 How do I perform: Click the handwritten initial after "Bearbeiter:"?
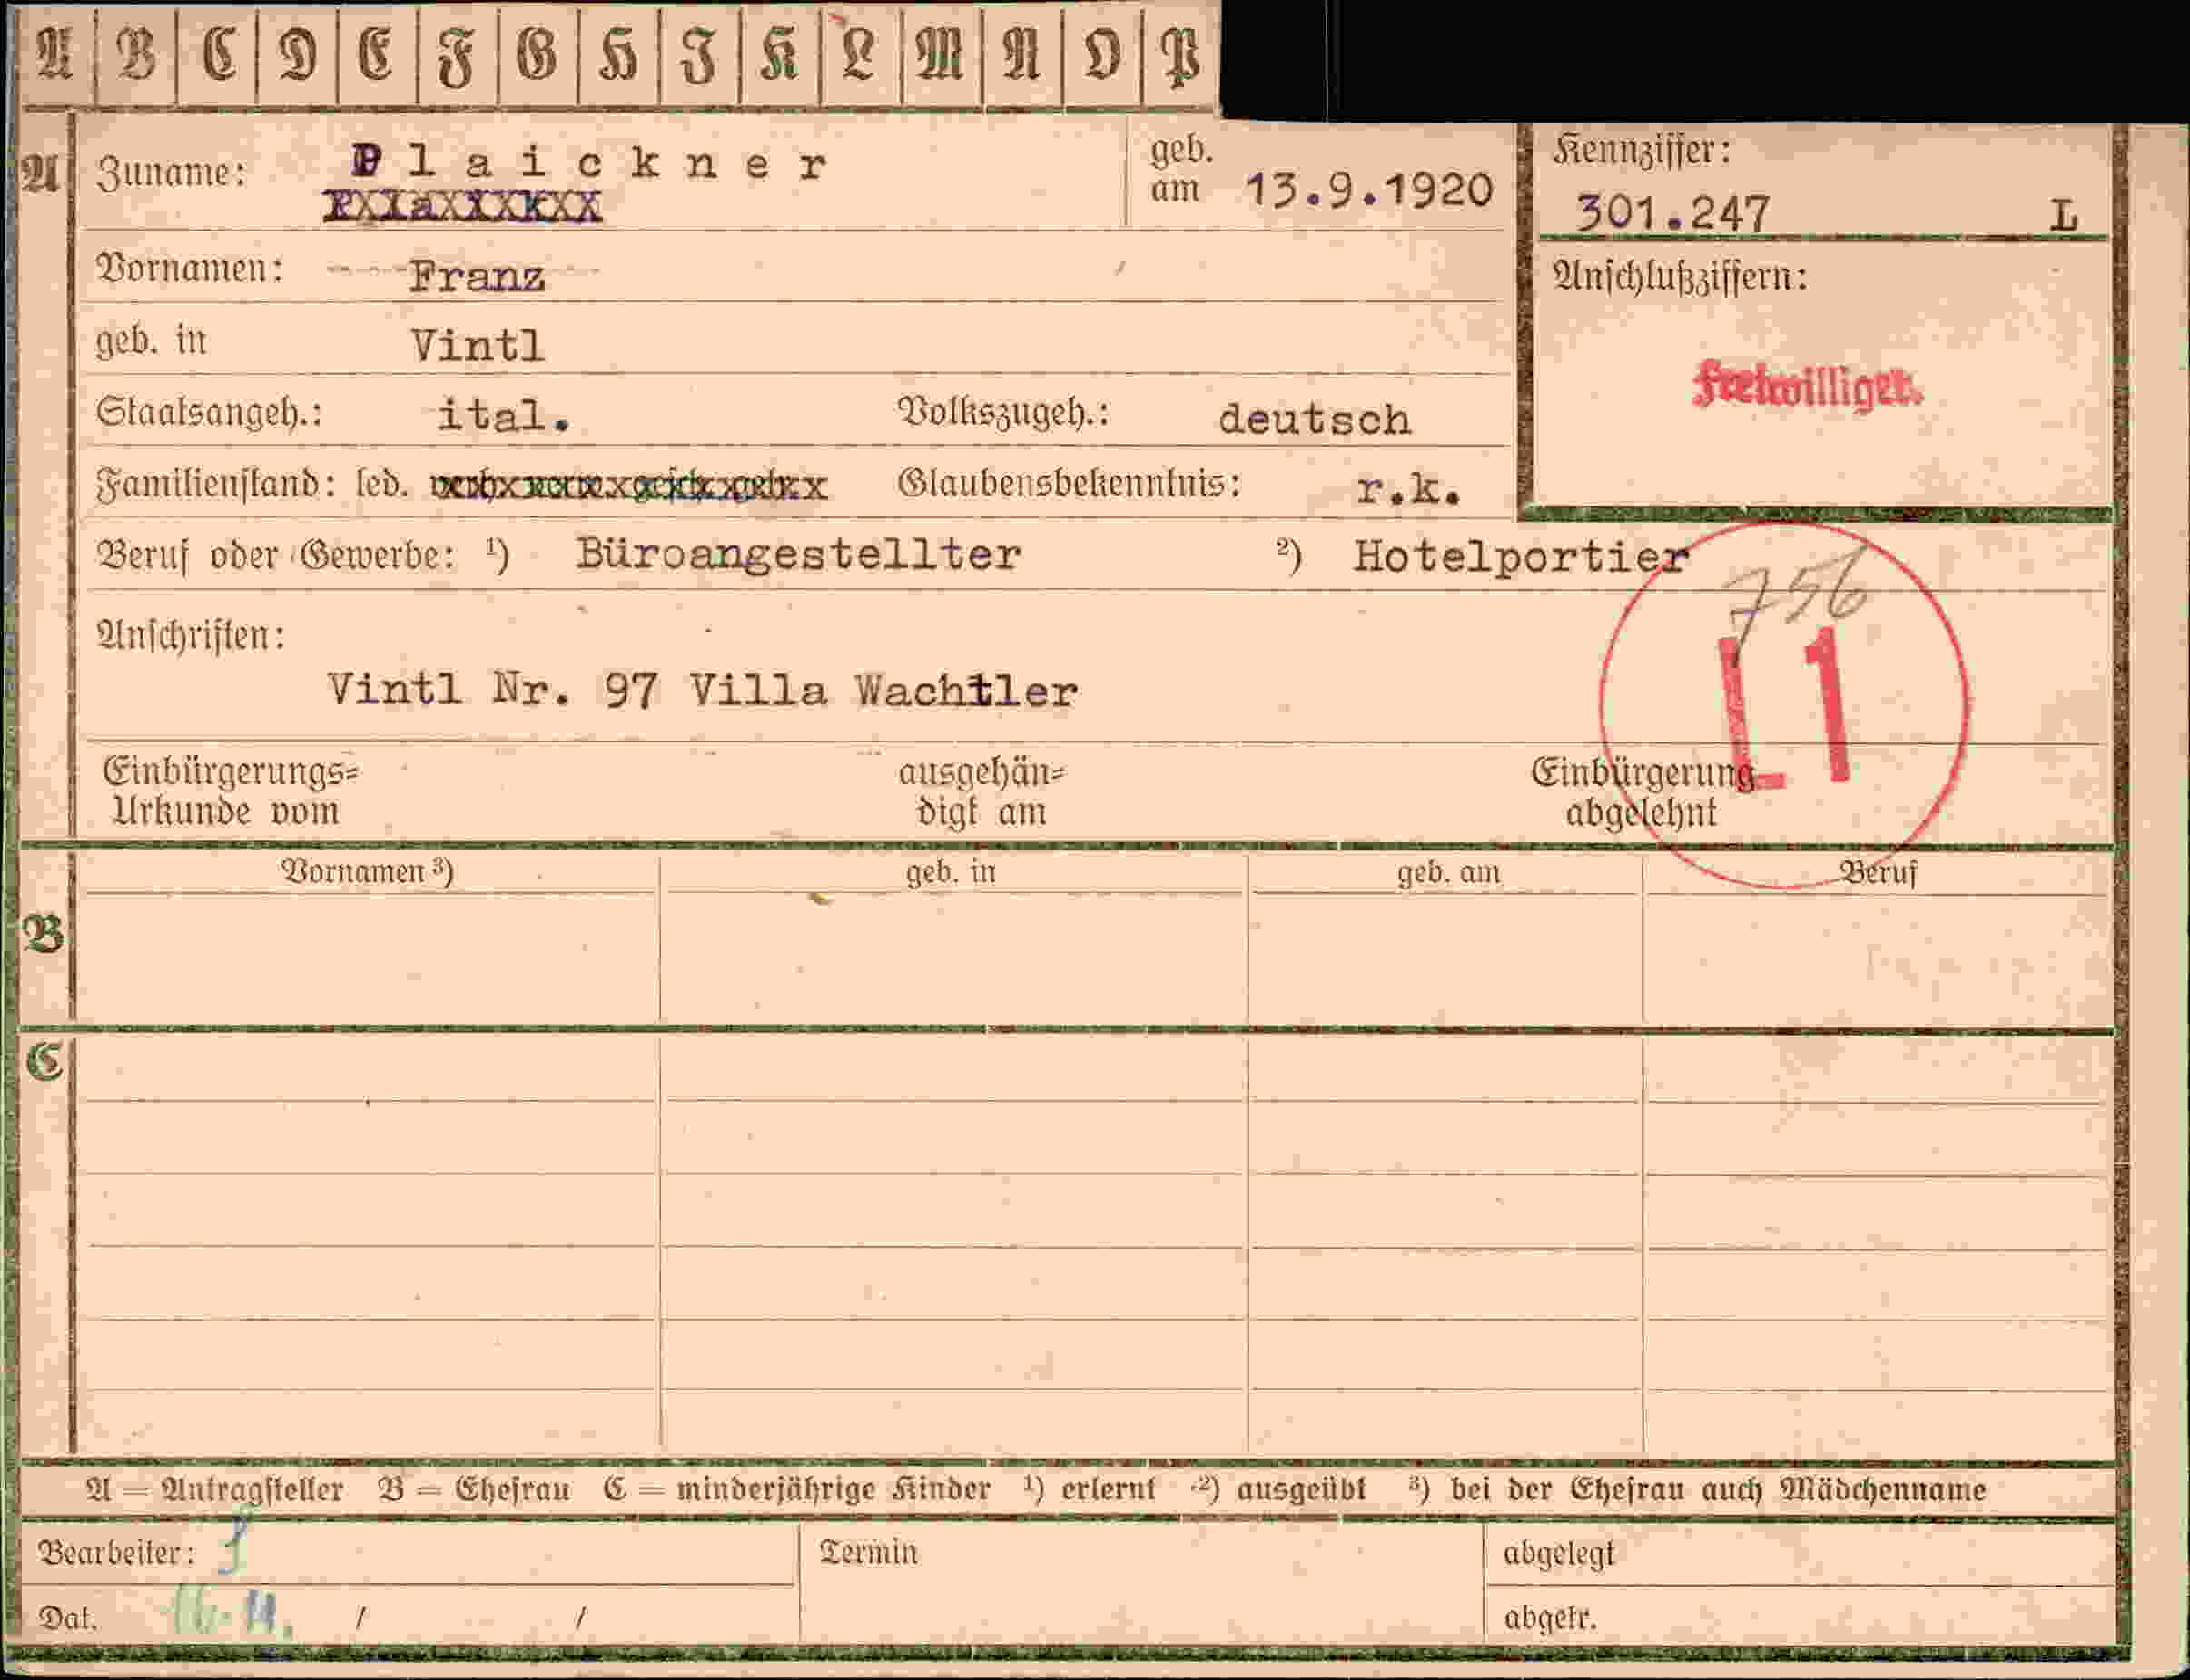point(233,1547)
